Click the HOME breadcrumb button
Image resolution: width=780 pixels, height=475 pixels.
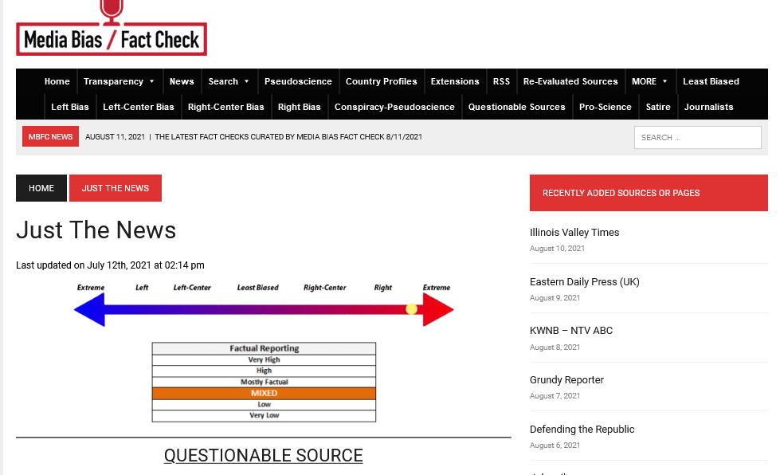(x=41, y=188)
